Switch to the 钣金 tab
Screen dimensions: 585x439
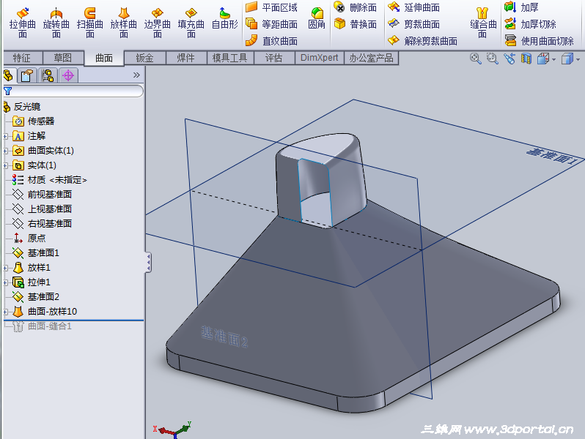[144, 58]
